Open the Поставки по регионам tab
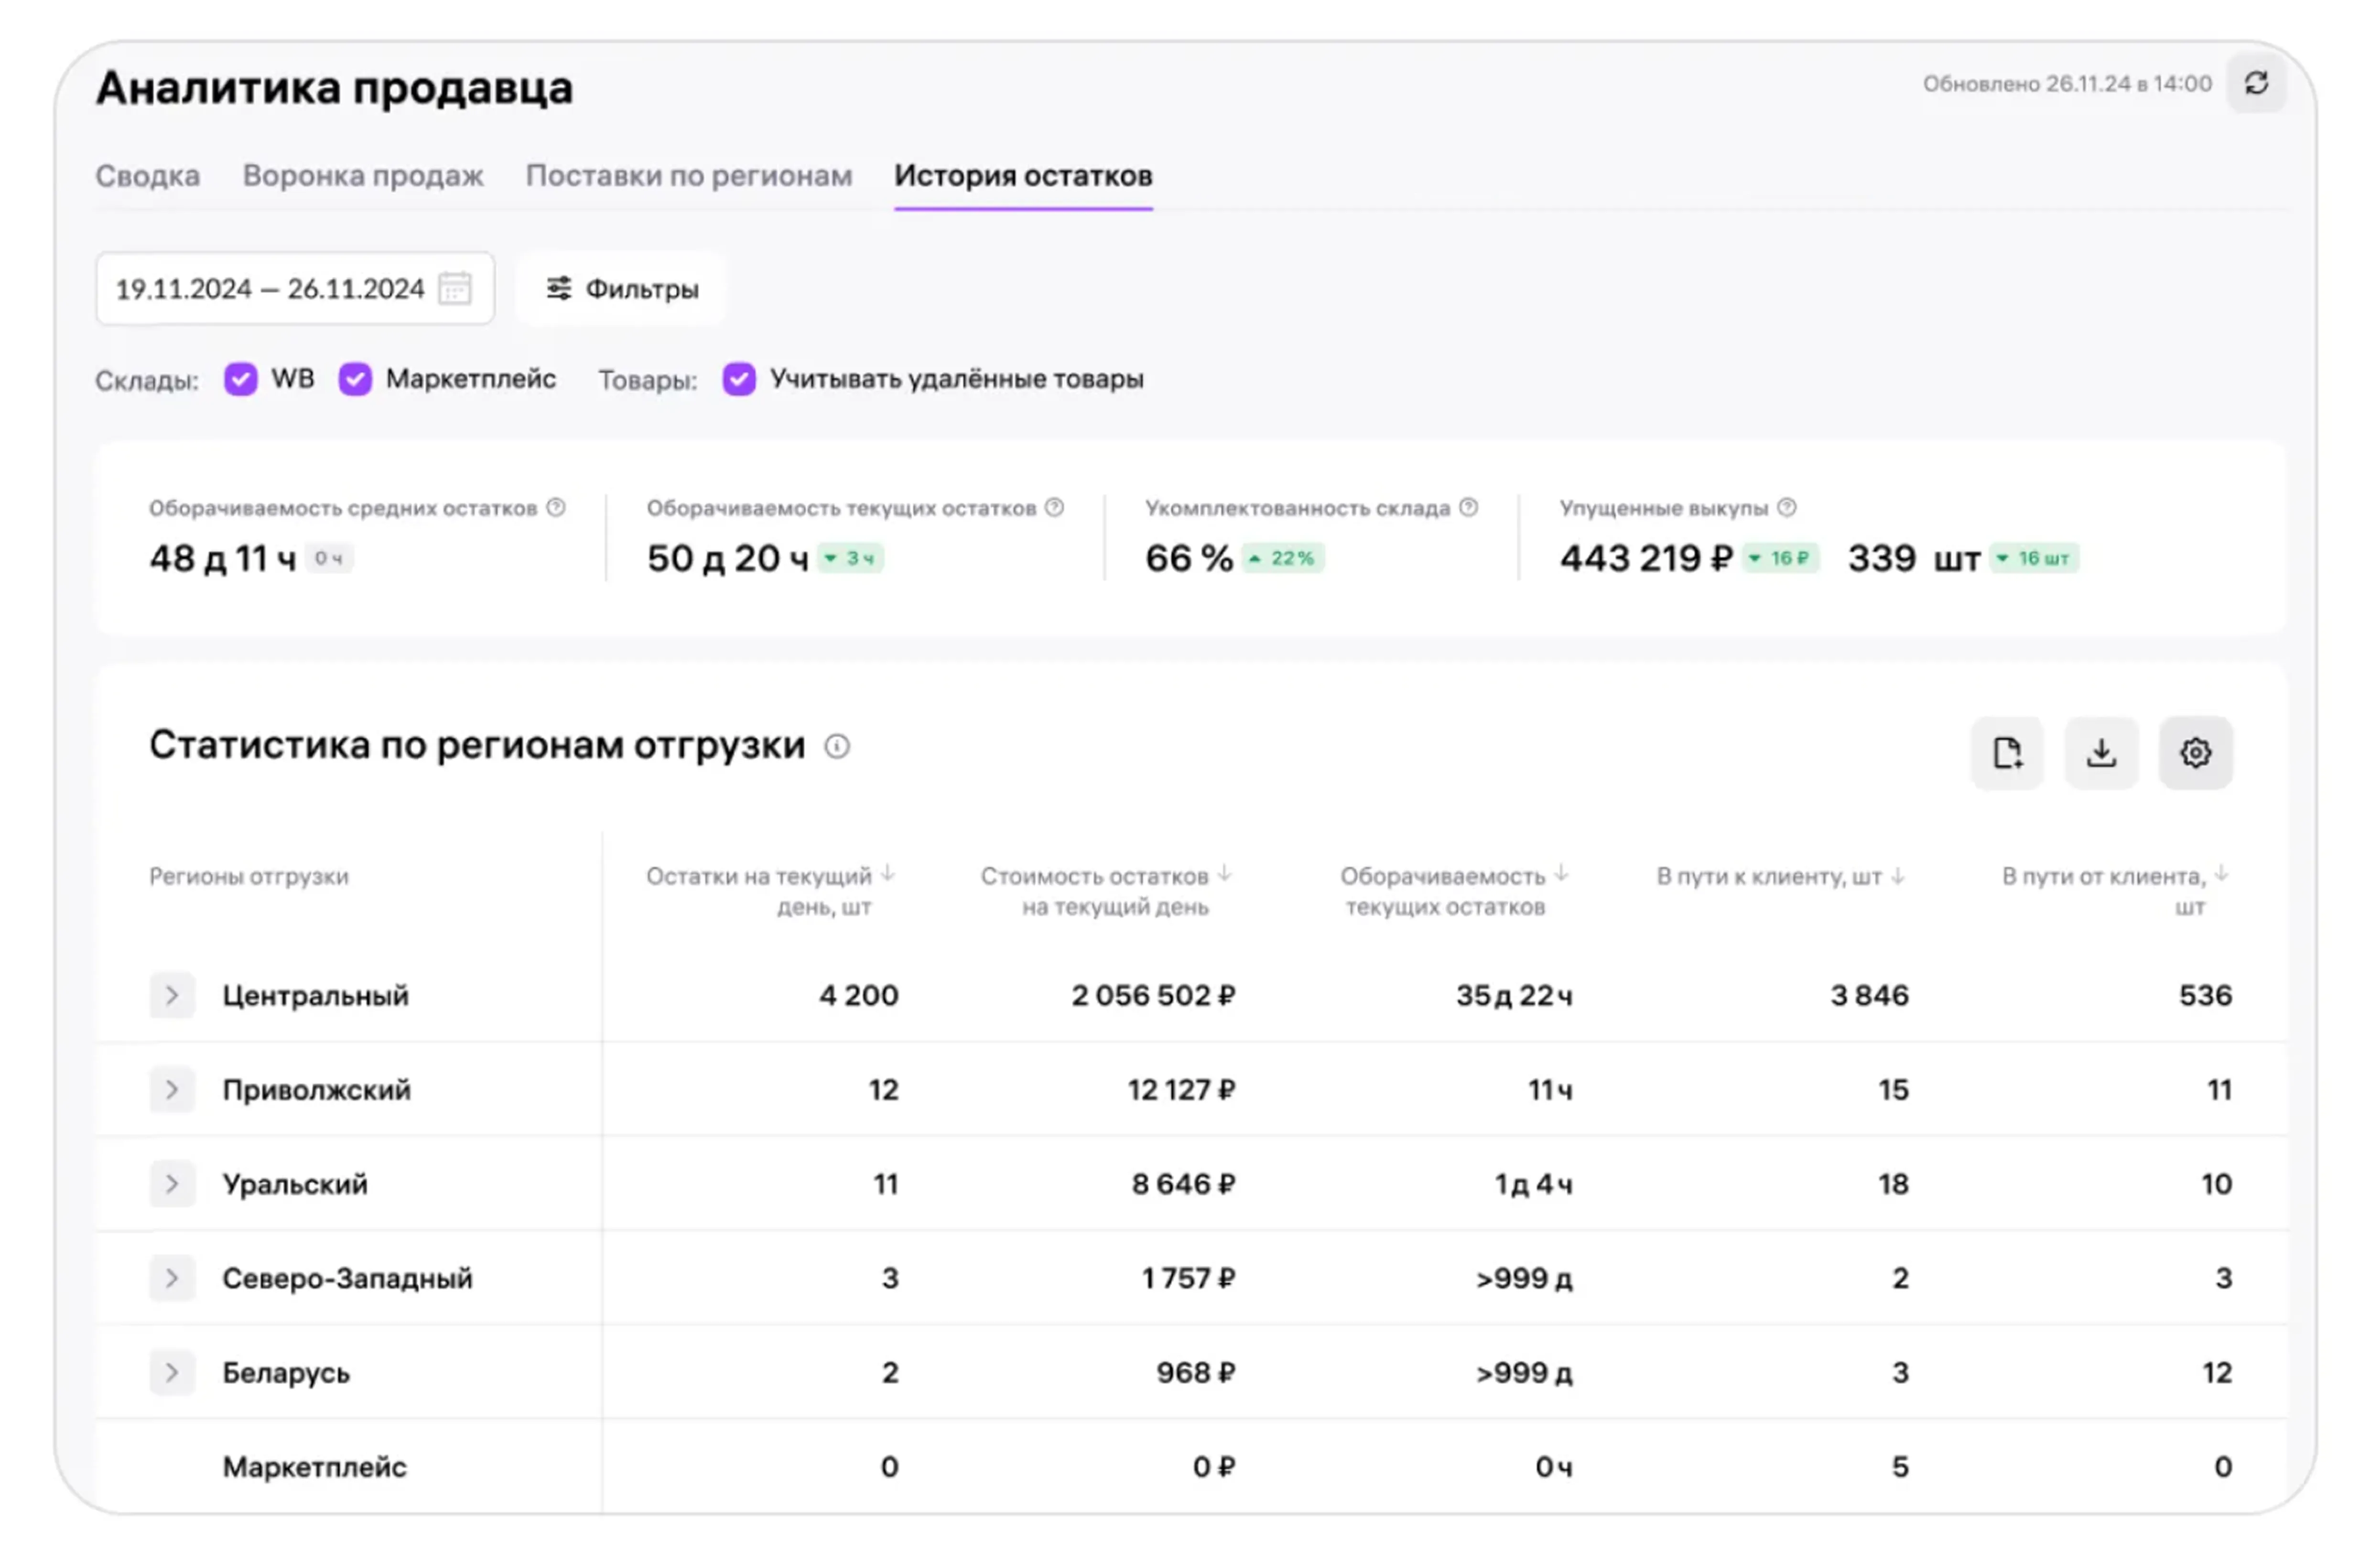Image resolution: width=2380 pixels, height=1548 pixels. (688, 176)
